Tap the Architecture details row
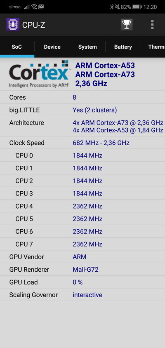The height and width of the screenshot is (348, 165). (x=82, y=126)
